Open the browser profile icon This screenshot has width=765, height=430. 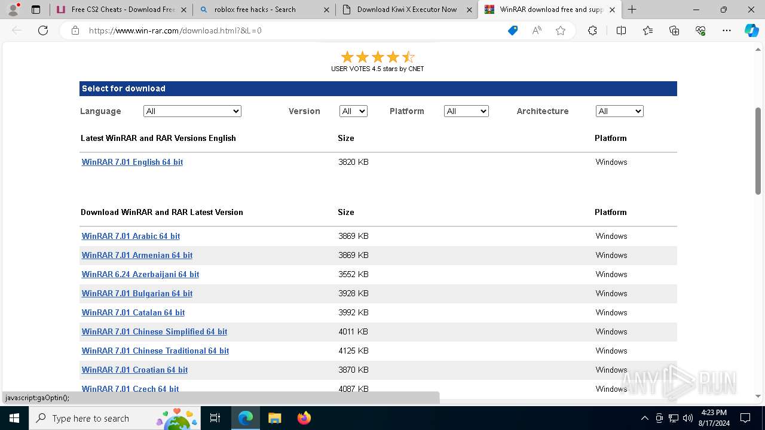pyautogui.click(x=13, y=10)
